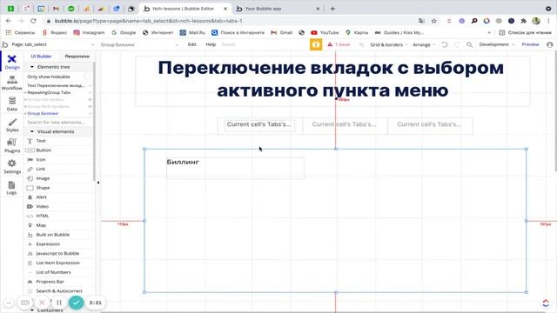
Task: Add a Button element from the palette
Action: tap(59, 150)
